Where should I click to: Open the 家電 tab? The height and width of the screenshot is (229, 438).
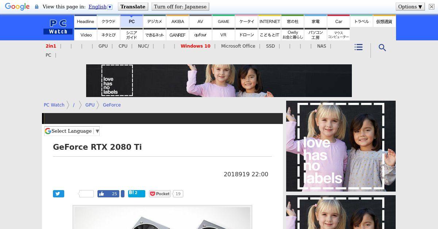(x=315, y=21)
